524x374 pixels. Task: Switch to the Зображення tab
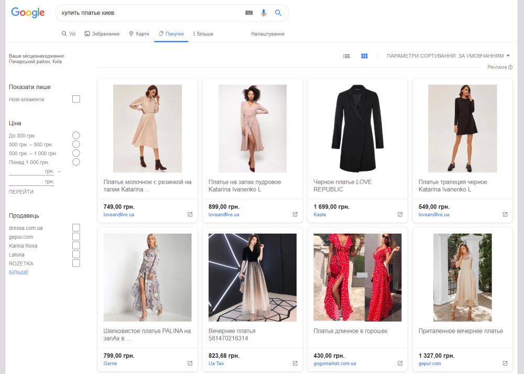102,34
